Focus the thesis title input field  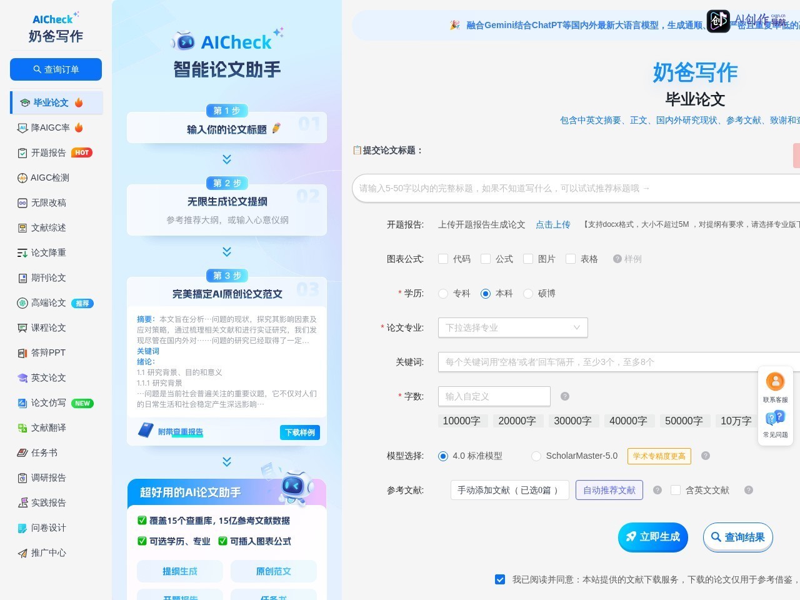576,188
